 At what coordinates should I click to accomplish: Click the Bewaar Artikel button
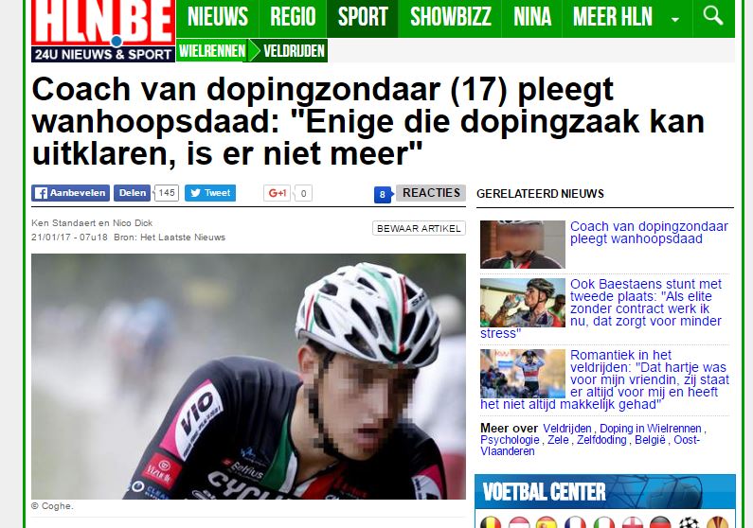click(419, 228)
